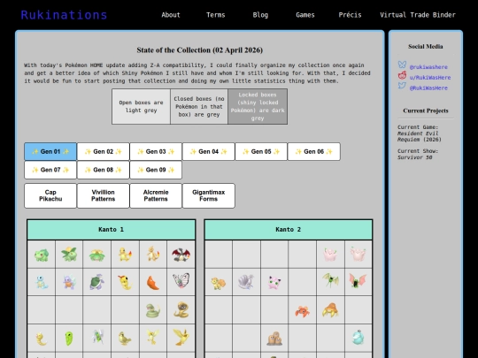Select the shiny Pidgey sprite
This screenshot has height=358, width=478.
pyautogui.click(x=125, y=339)
